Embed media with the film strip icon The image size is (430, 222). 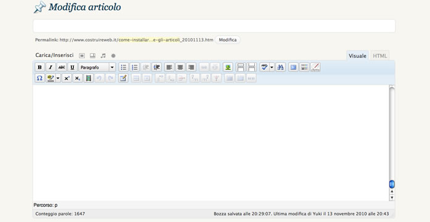(88, 78)
